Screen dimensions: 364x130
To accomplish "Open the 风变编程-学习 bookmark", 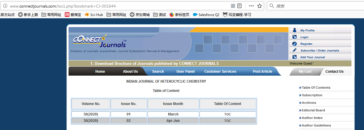I will tap(237, 15).
